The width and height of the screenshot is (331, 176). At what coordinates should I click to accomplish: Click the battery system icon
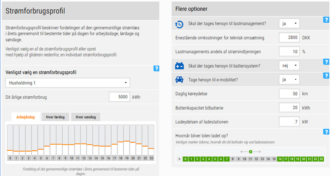click(179, 66)
